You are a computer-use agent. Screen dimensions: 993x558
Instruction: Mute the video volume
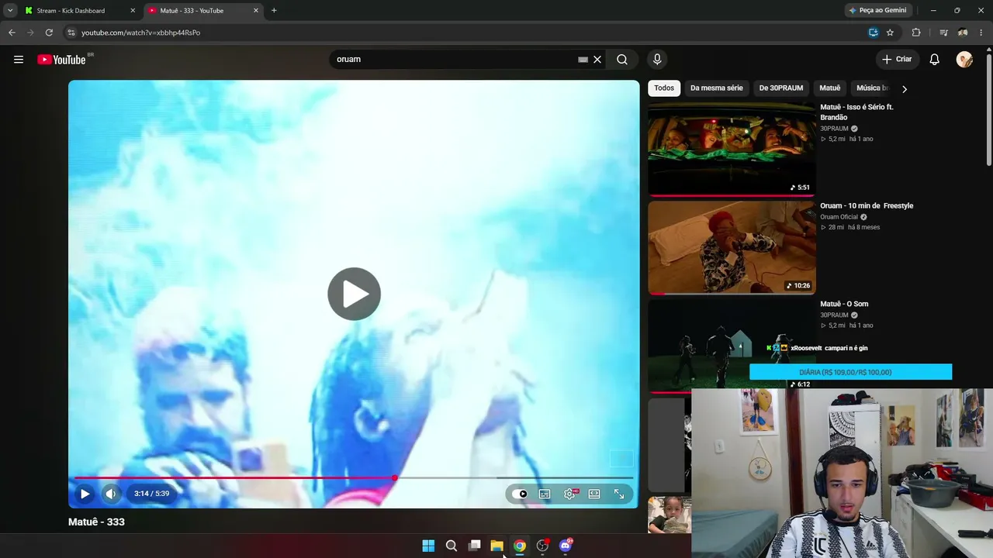click(x=111, y=494)
